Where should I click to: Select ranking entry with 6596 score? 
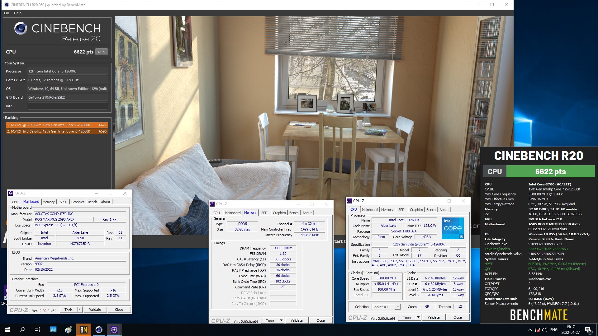tap(57, 131)
